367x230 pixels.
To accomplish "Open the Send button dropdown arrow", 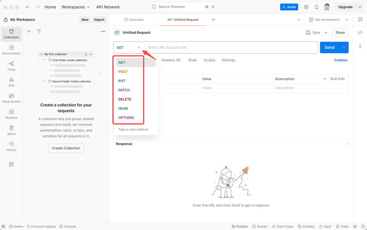I will pos(344,47).
